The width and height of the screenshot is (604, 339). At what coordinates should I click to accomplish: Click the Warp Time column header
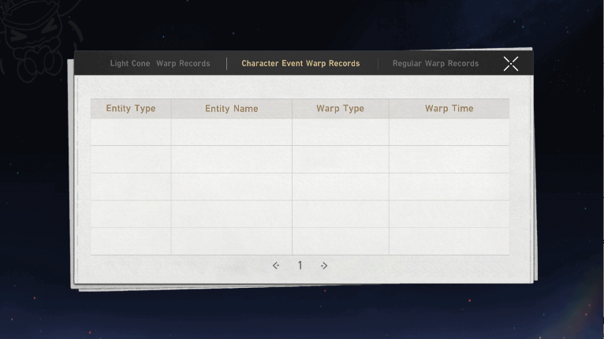coord(449,109)
